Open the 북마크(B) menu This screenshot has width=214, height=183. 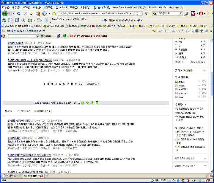48,7
